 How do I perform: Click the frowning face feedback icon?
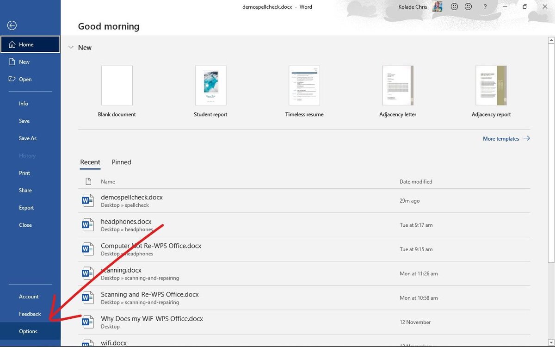click(x=468, y=6)
